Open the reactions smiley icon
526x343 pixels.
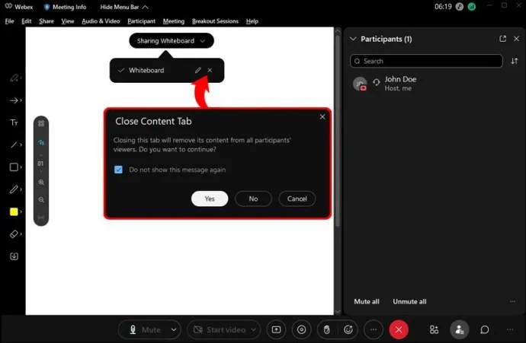click(x=348, y=329)
